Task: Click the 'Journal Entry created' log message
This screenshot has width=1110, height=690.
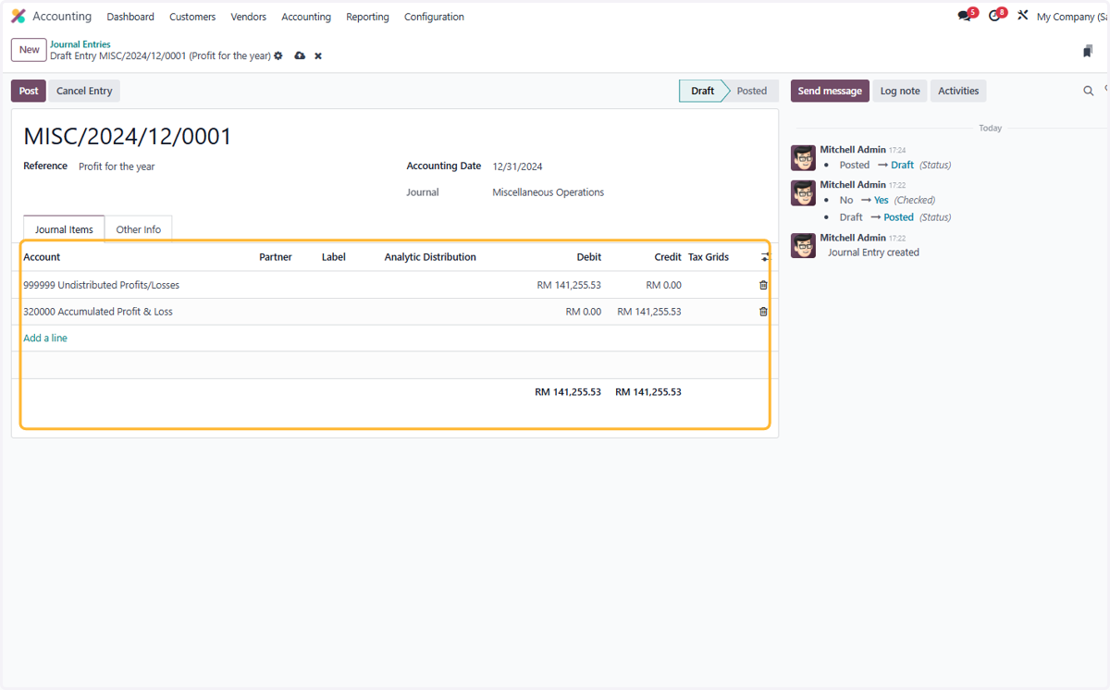Action: (873, 253)
